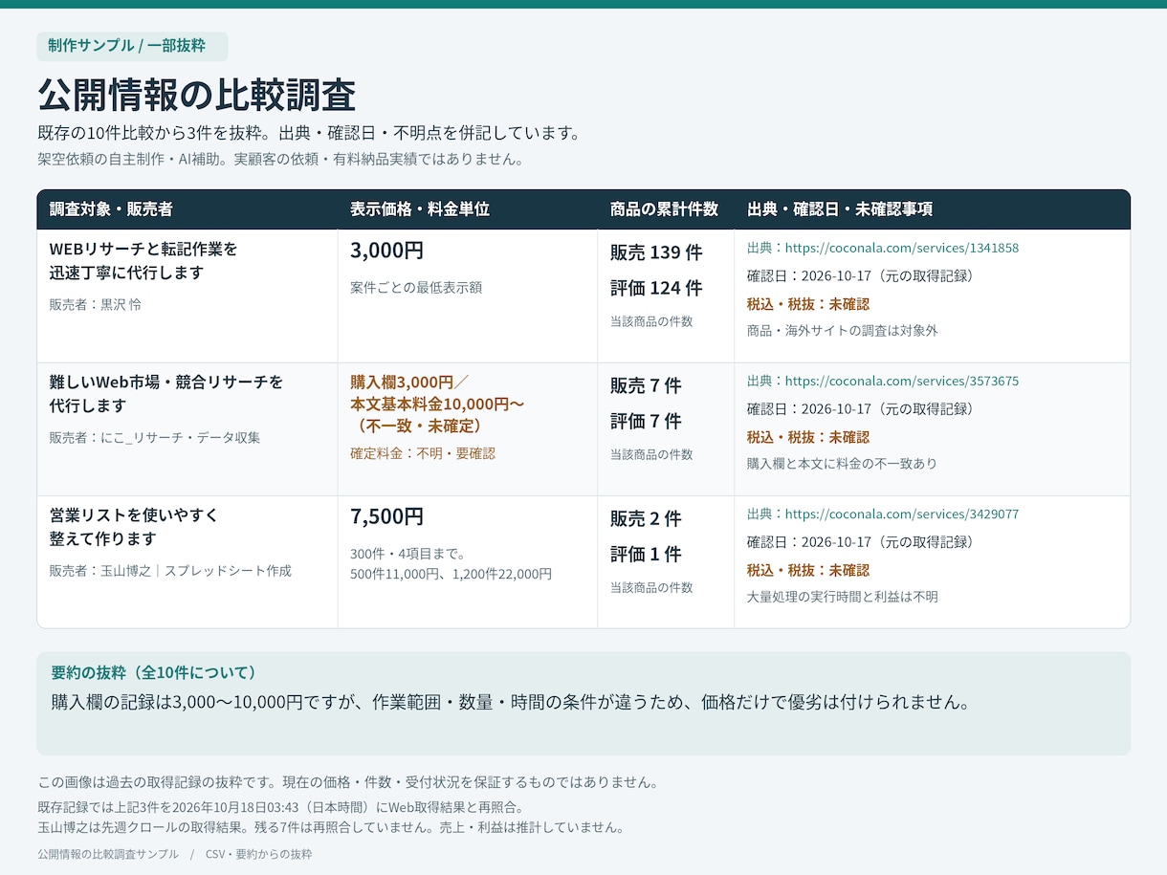1167x875 pixels.
Task: Click 500件11,000円、1,200件22,000円 pricing line
Action: tap(451, 575)
